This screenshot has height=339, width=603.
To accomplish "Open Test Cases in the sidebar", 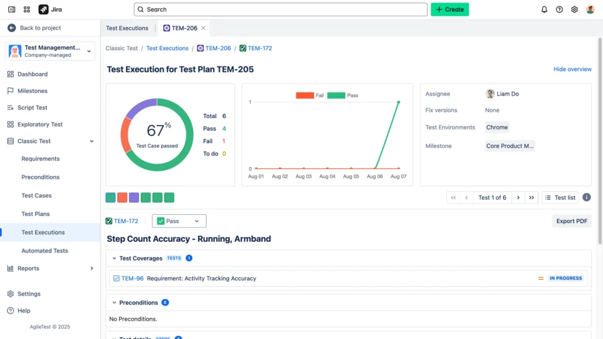I will (x=37, y=195).
